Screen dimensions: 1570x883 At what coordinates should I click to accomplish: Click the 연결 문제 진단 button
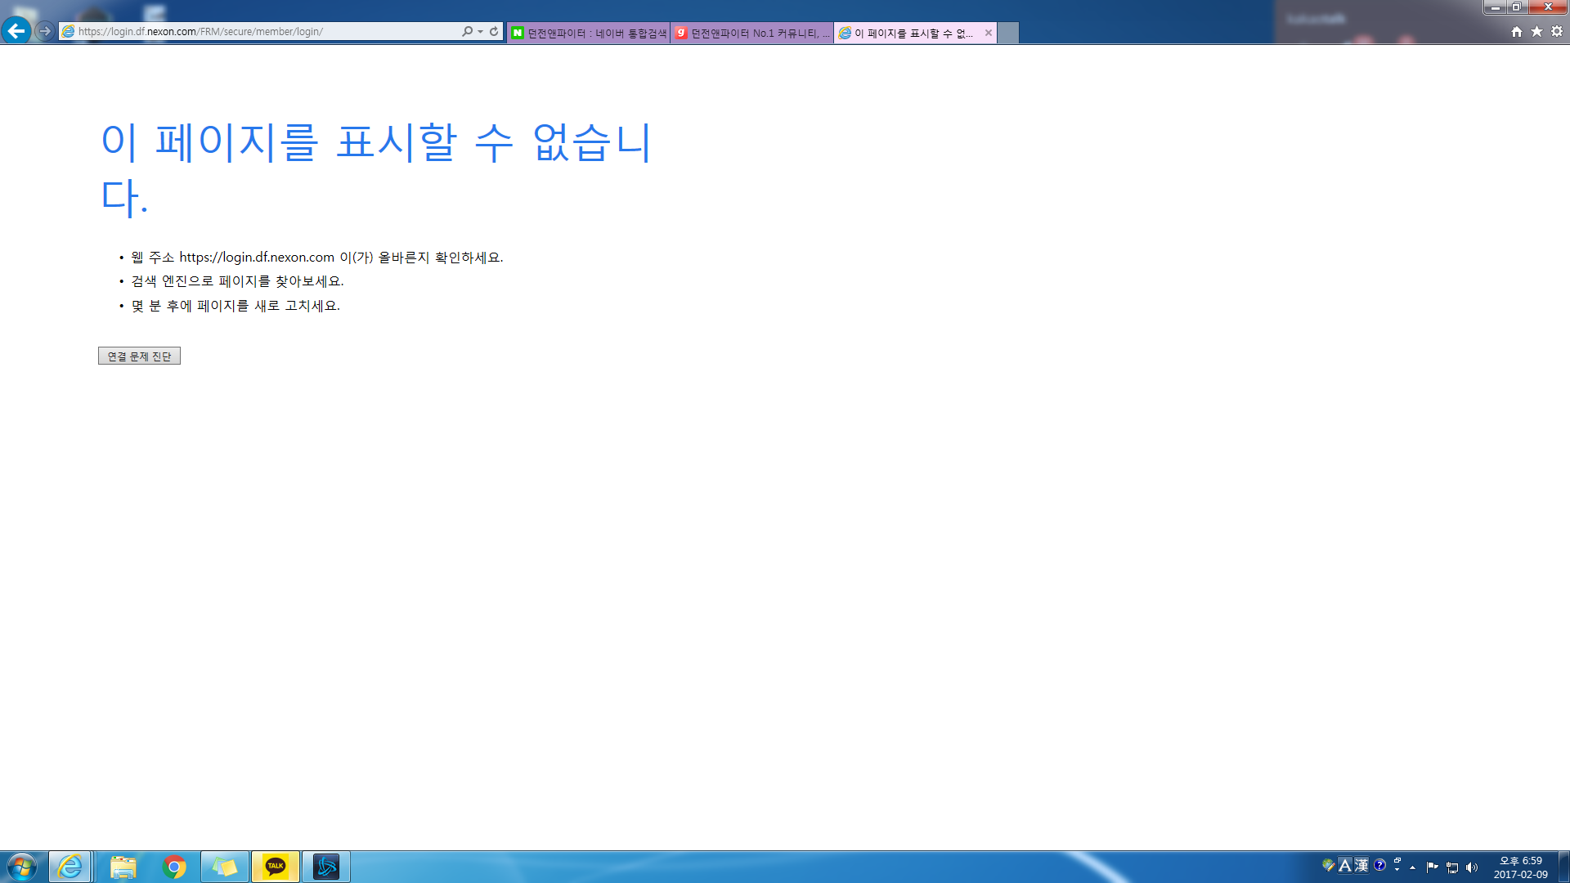click(139, 356)
